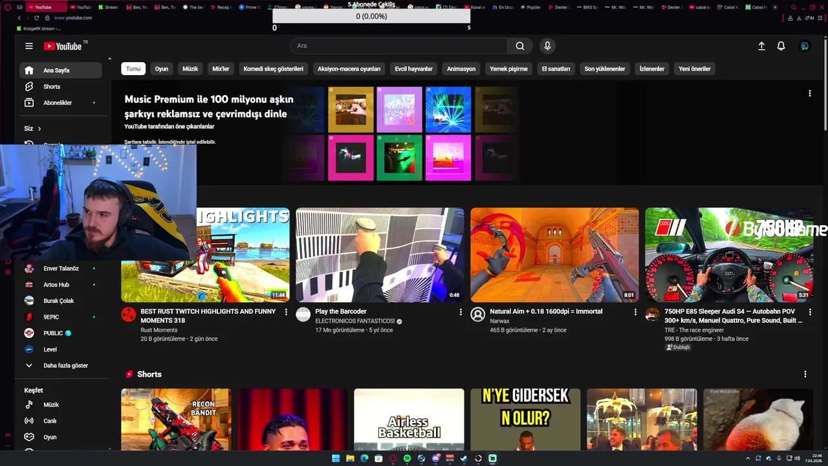
Task: Open Shorts in the sidebar
Action: pos(61,86)
